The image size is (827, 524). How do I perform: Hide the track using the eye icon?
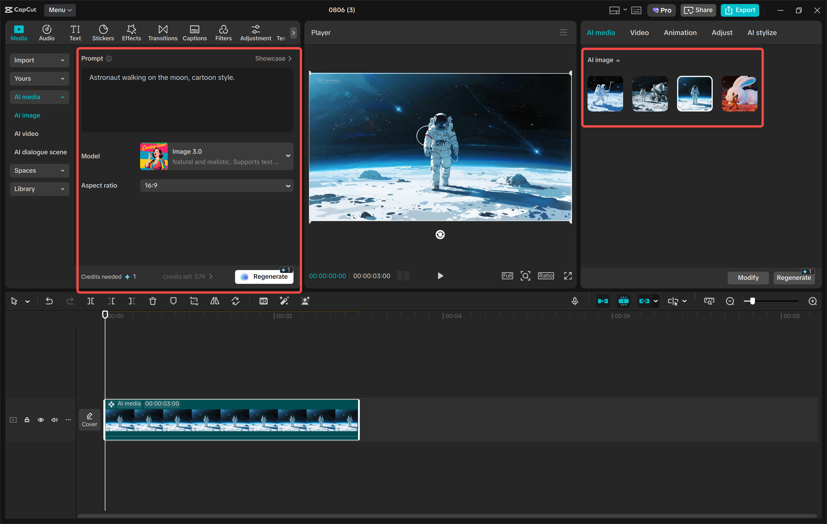[40, 420]
